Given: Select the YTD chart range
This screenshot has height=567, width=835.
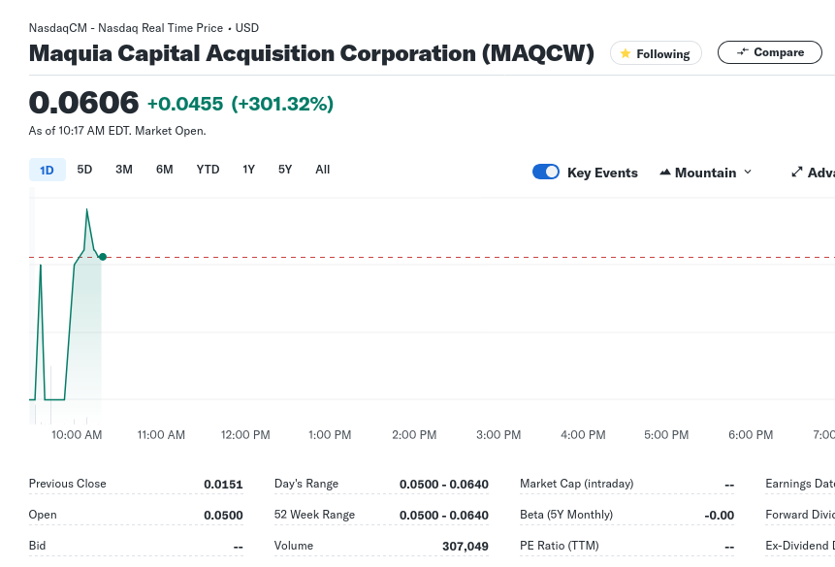Looking at the screenshot, I should pos(208,170).
